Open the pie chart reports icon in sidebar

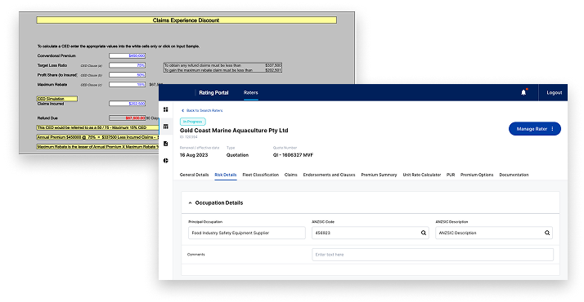click(x=166, y=161)
